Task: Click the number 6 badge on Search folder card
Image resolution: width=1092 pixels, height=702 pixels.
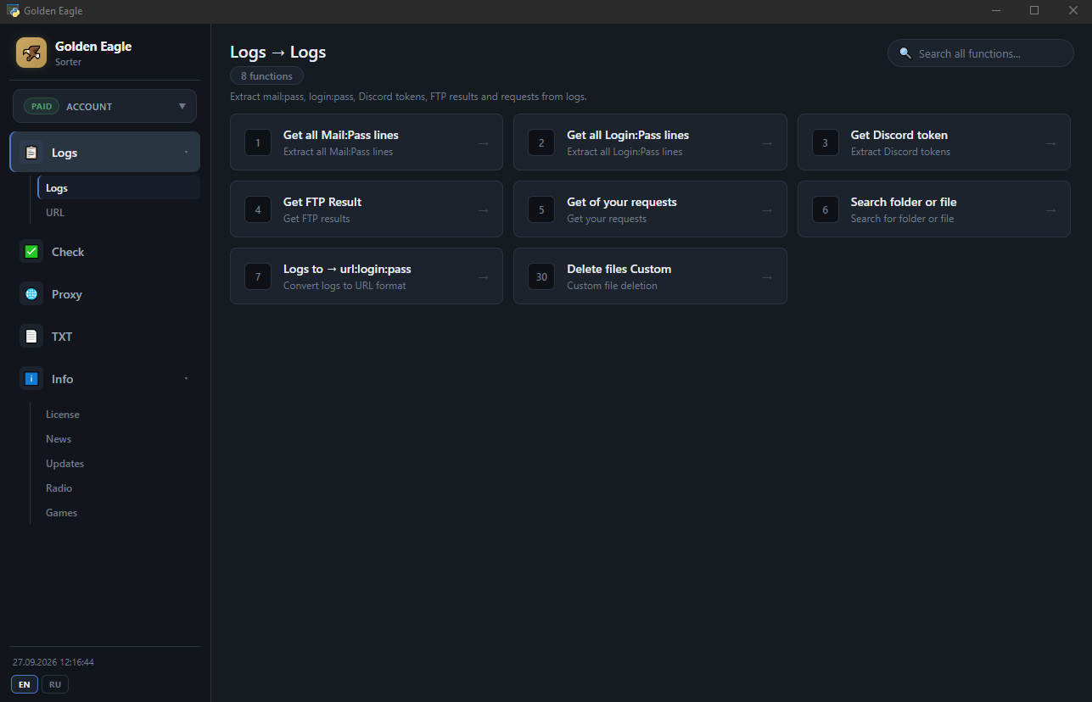Action: pos(825,209)
